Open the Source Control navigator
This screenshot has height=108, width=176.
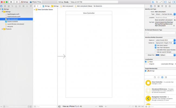coord(5,6)
